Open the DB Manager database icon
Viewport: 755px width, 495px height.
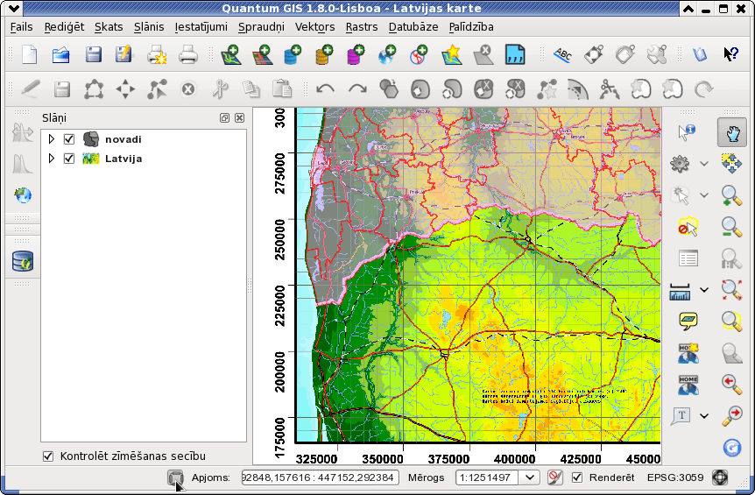(x=23, y=261)
